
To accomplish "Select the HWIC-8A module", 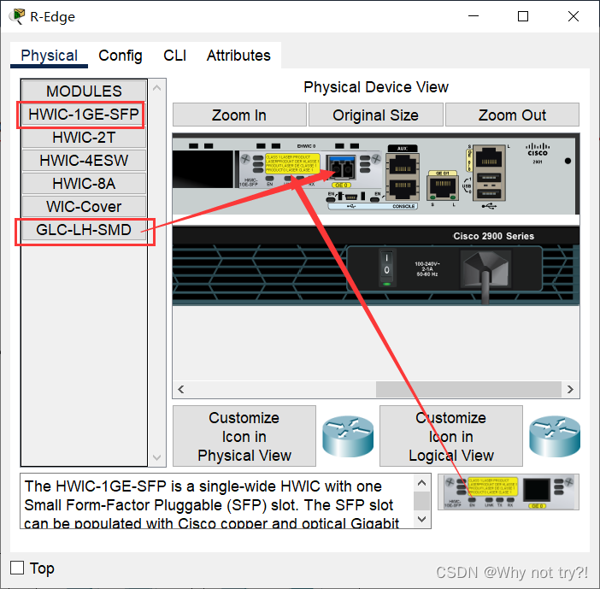I will tap(84, 184).
